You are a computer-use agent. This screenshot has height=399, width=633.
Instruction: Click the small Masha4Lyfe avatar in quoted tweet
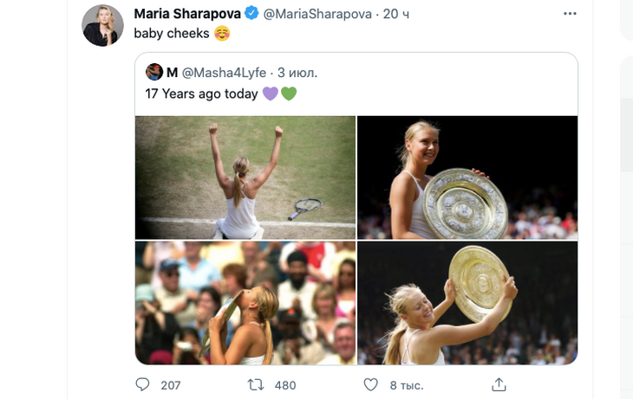154,72
